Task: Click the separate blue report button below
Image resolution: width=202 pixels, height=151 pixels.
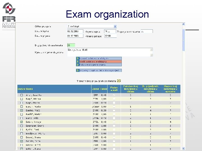Action: pyautogui.click(x=99, y=70)
